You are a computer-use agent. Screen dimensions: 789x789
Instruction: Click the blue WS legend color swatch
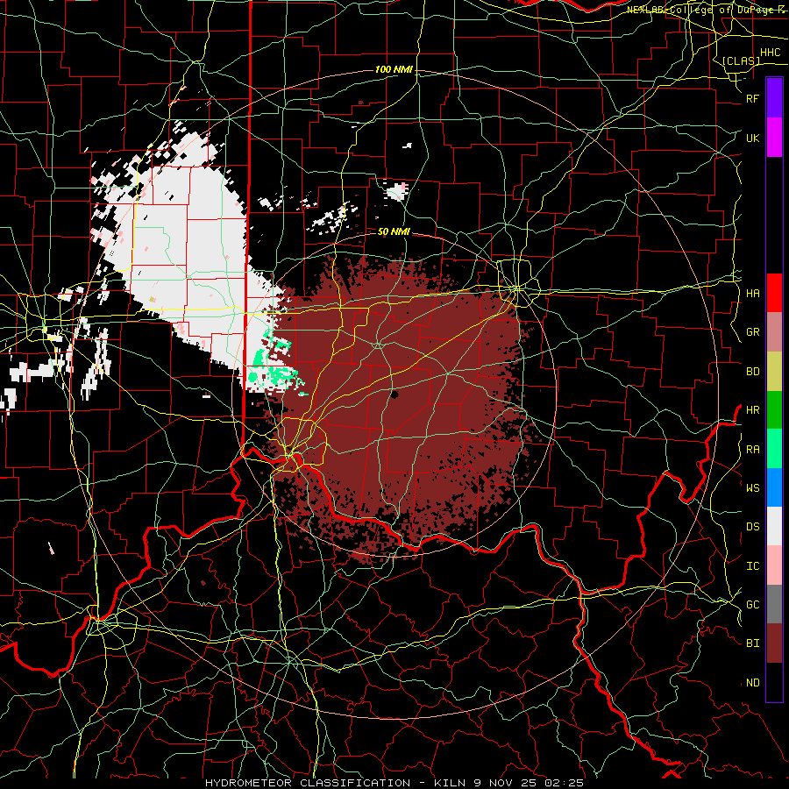[774, 487]
